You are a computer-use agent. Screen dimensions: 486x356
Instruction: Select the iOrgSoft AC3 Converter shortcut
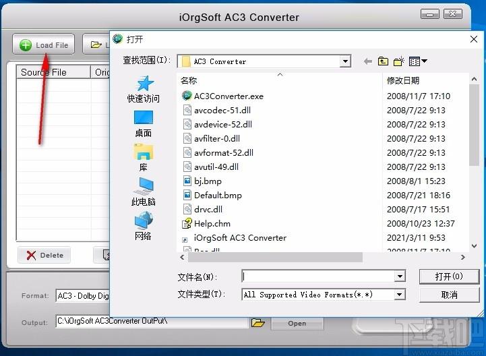pos(240,238)
